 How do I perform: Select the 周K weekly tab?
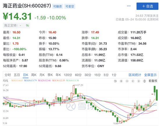(x=34, y=75)
